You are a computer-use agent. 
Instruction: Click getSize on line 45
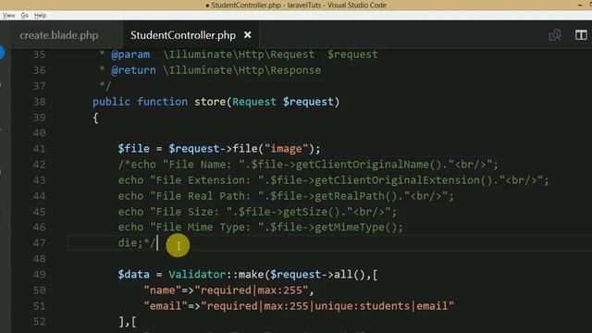coord(305,212)
